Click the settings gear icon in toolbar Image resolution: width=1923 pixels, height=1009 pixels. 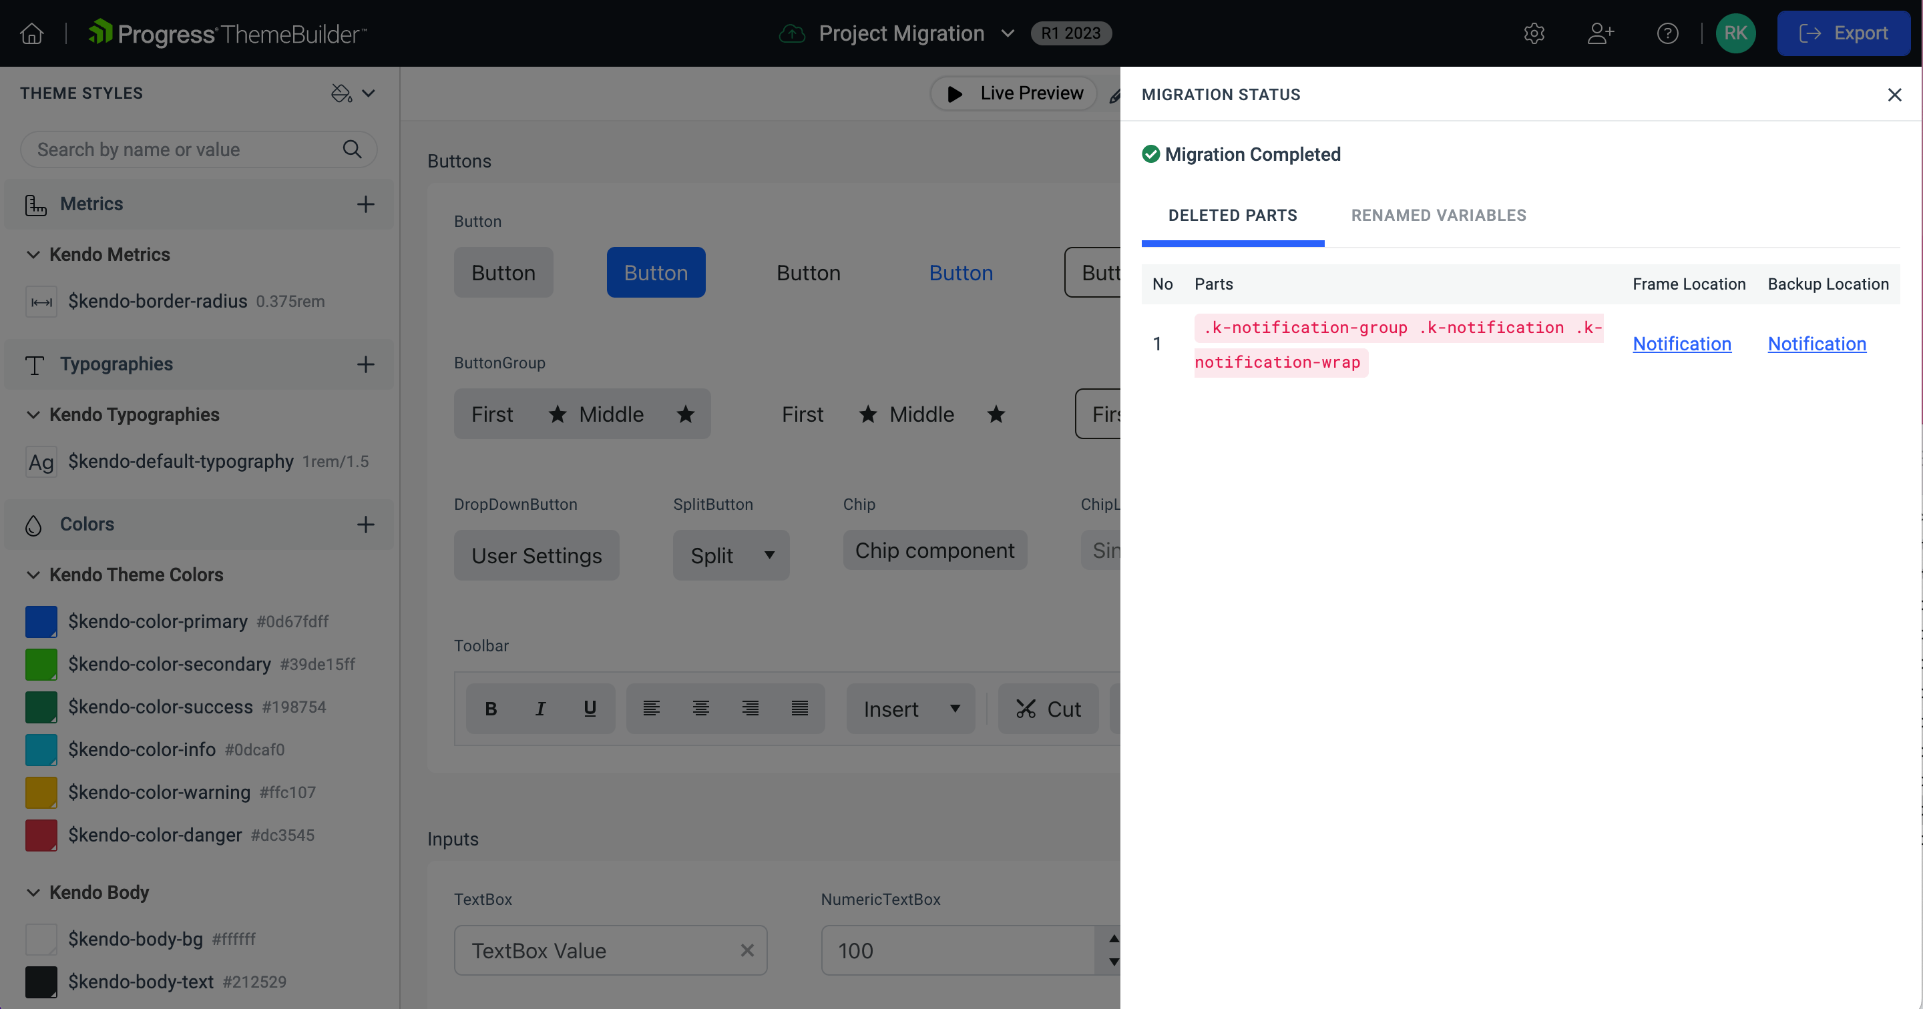click(1534, 33)
